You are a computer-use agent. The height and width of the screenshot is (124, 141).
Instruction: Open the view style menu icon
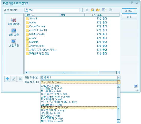tap(104, 10)
